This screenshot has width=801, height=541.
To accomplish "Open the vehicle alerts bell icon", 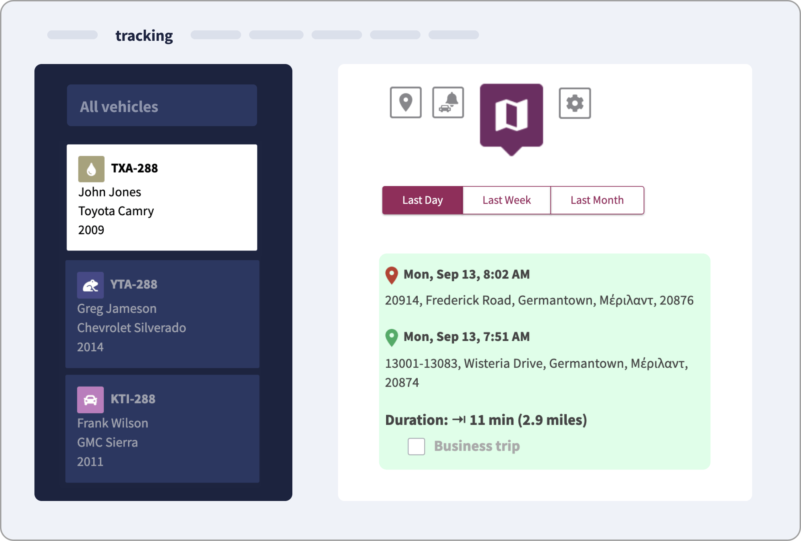I will pos(448,102).
